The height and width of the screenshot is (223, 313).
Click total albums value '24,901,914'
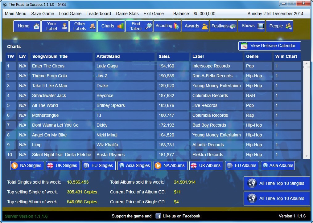185,182
